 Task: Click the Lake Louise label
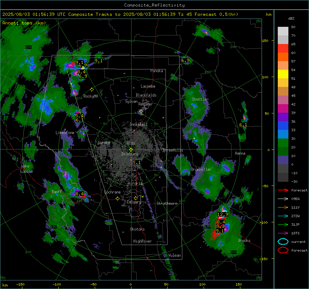click(x=26, y=169)
